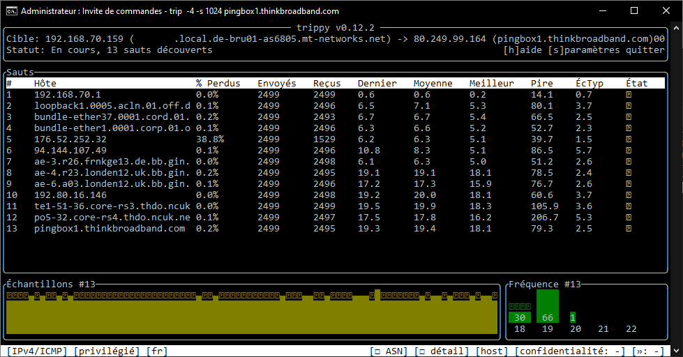
Task: Click the État icon for hop 192.80.16.146
Action: 629,195
